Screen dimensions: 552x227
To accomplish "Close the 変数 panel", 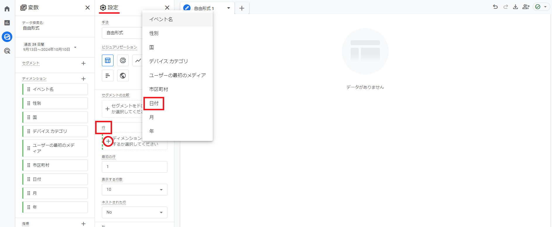I will [x=88, y=8].
